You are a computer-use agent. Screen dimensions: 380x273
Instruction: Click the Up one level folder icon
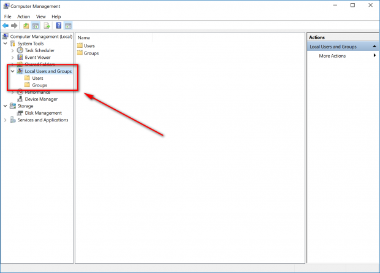(x=26, y=26)
